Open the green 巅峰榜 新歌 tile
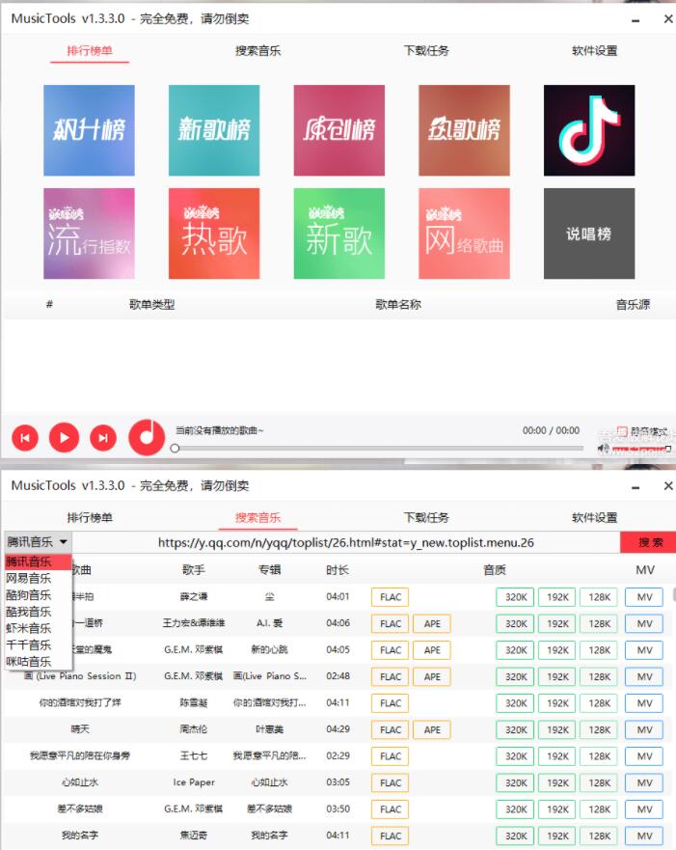This screenshot has height=850, width=676. coord(339,233)
